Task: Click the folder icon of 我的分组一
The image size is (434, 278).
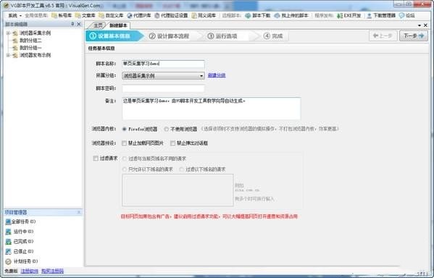Action: pyautogui.click(x=15, y=48)
